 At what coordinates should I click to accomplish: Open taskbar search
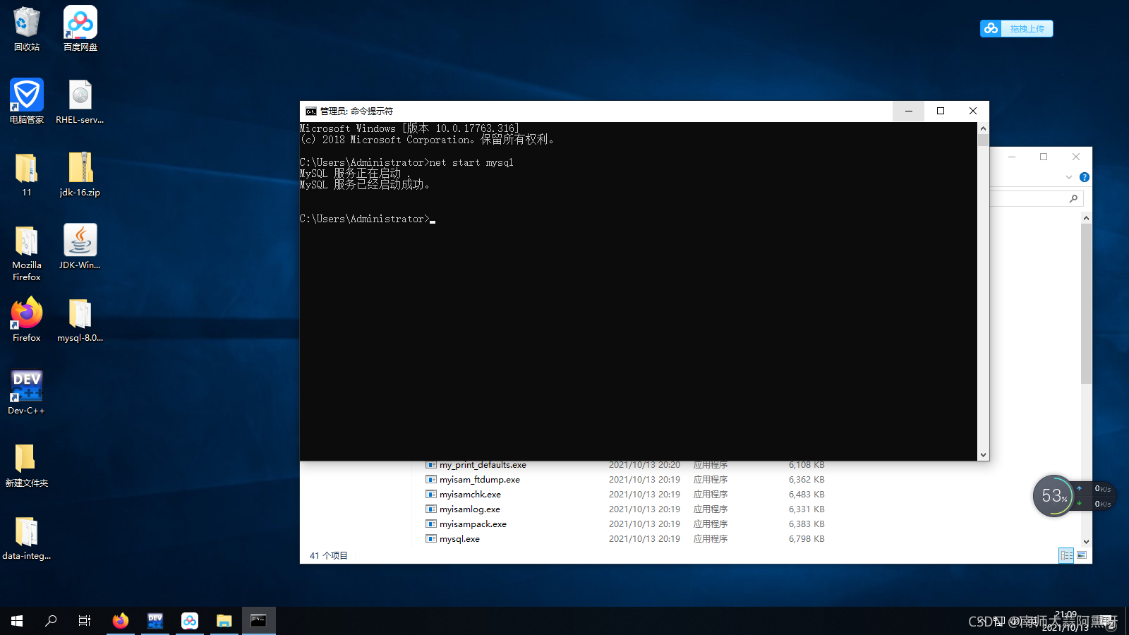[51, 621]
